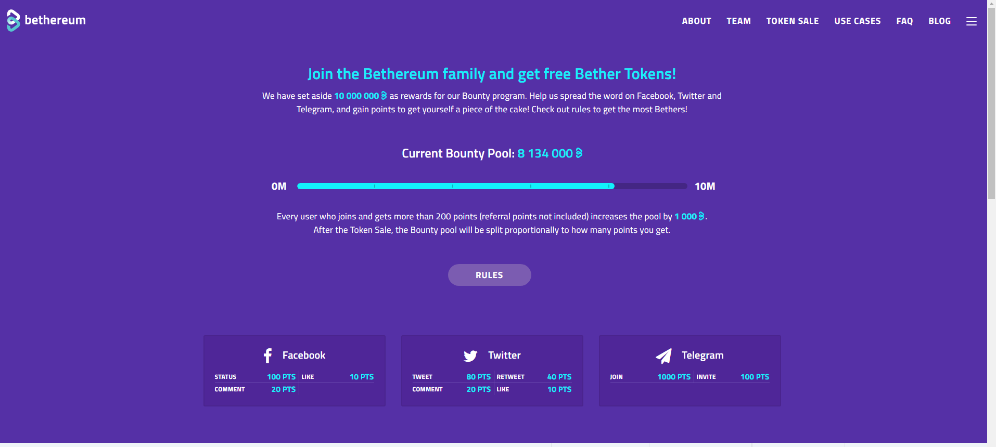Open the Use Cases page
Image resolution: width=996 pixels, height=447 pixels.
pyautogui.click(x=857, y=21)
